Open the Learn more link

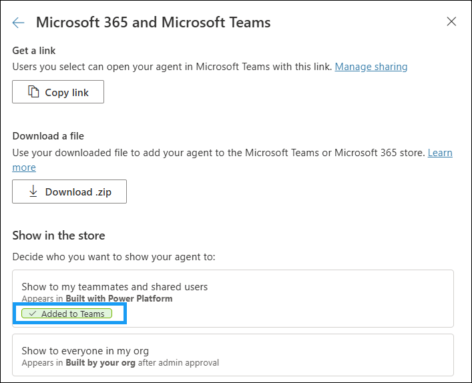(440, 153)
